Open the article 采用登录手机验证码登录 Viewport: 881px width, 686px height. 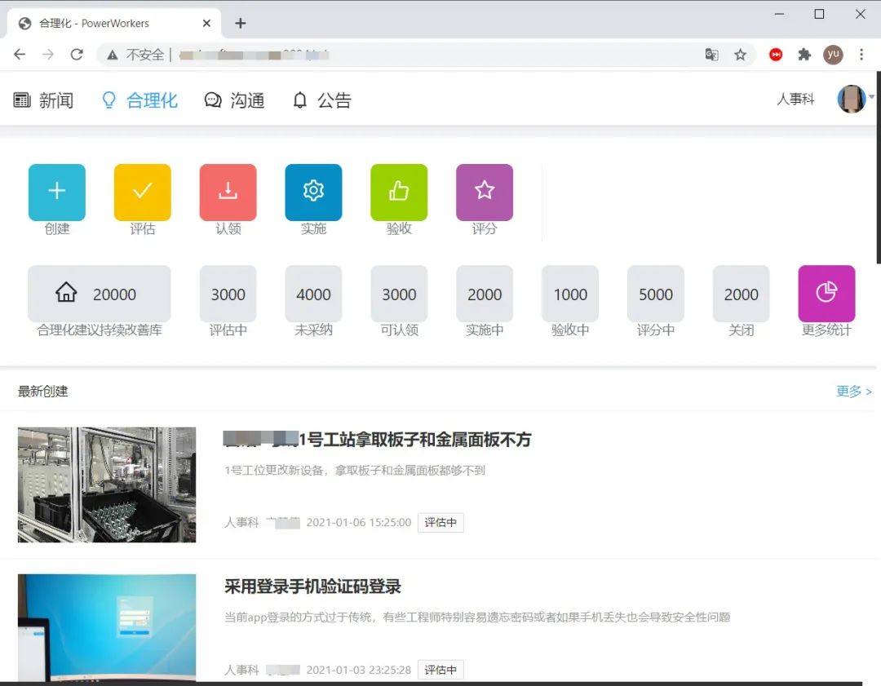click(313, 586)
